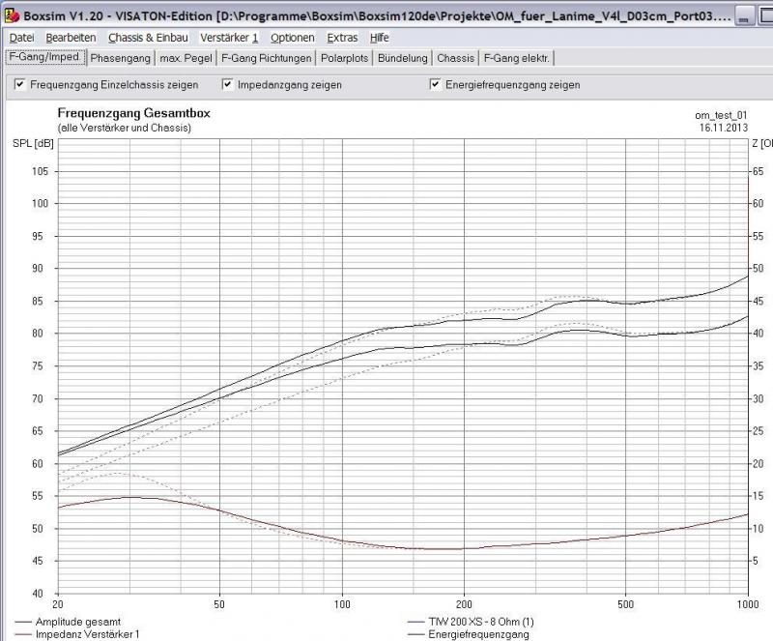Click the Boxsim application icon in title bar
773x641 pixels.
tap(12, 15)
